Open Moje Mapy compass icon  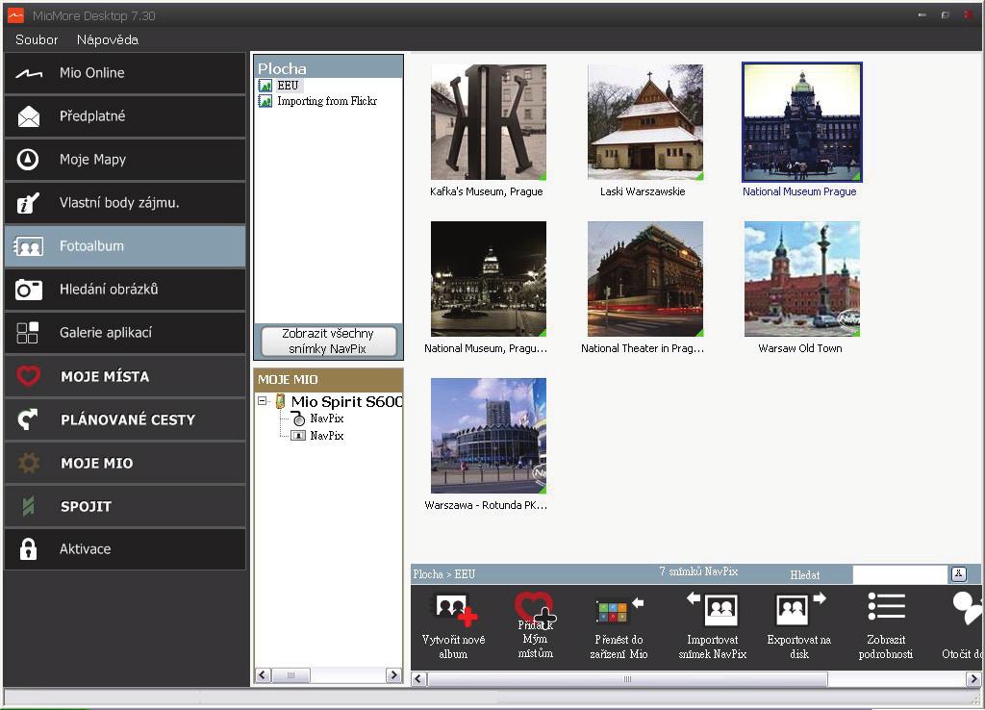28,160
